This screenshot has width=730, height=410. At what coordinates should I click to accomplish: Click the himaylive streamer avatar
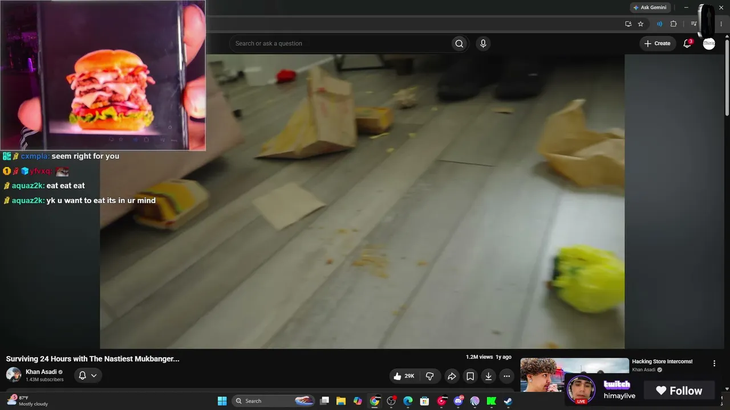(x=581, y=390)
